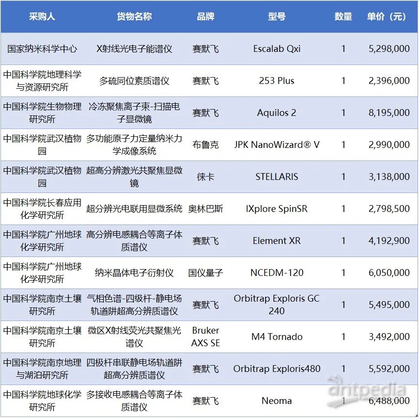Select the X射线光电子能谱仪 cell
This screenshot has height=418, width=419.
[134, 48]
